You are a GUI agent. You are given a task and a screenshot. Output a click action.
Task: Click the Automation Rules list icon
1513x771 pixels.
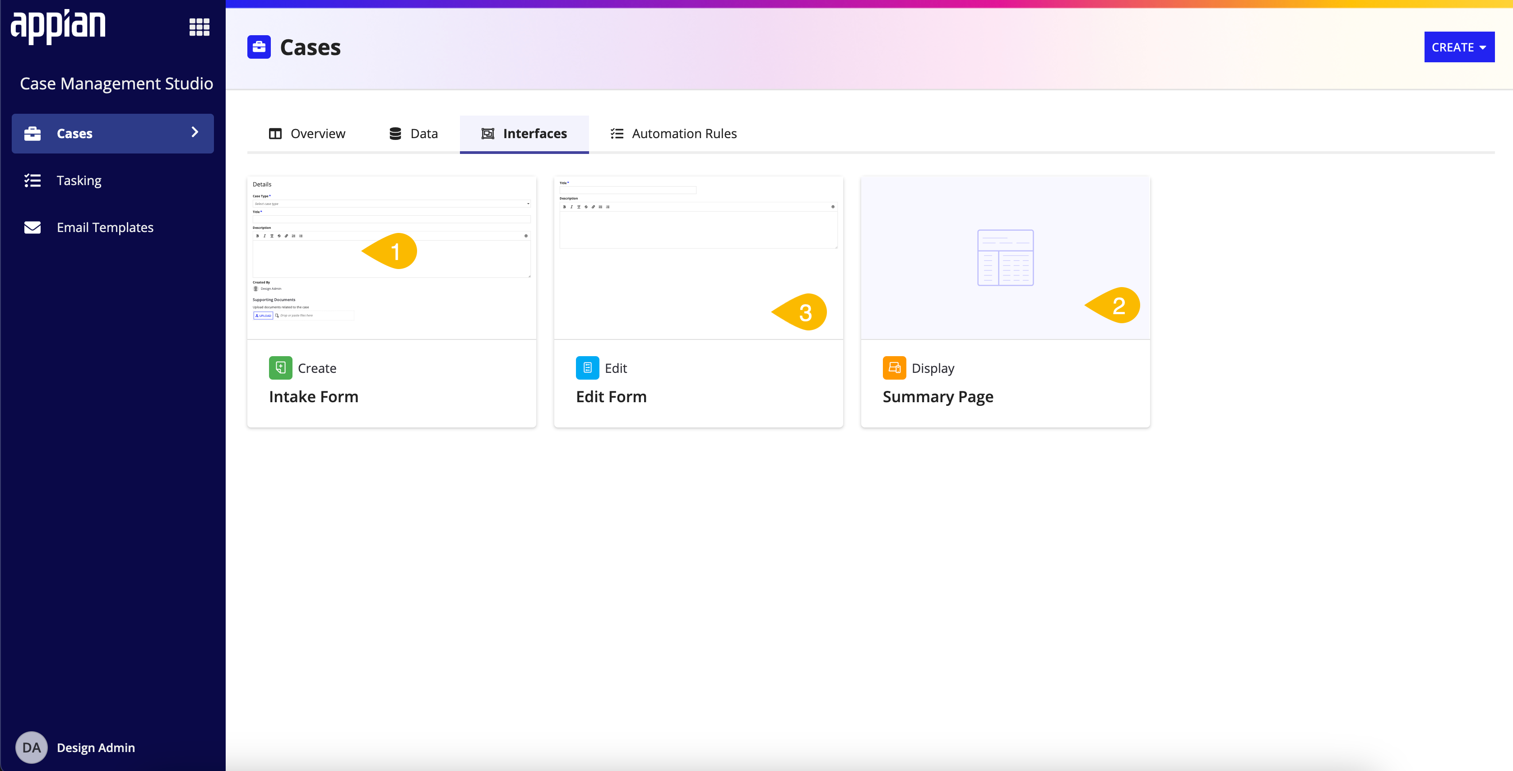coord(617,134)
